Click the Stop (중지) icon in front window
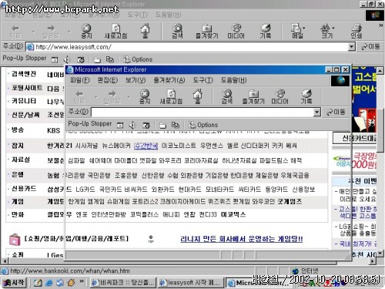Viewport: 385px width, 289px height. (145, 96)
